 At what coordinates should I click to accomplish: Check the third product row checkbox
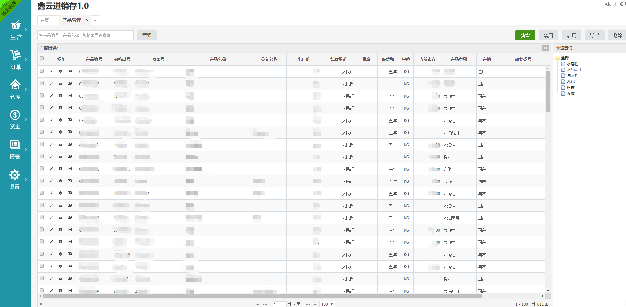pyautogui.click(x=42, y=95)
